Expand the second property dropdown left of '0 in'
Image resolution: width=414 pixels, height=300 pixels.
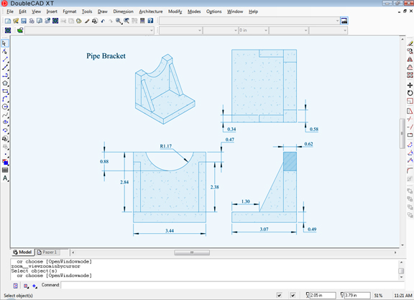click(x=221, y=30)
